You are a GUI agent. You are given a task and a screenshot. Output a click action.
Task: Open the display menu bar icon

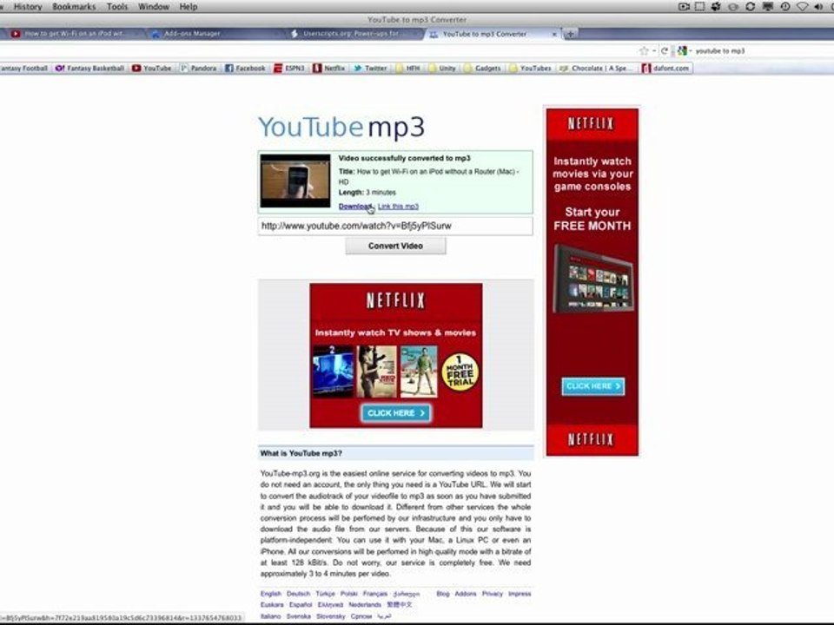point(767,6)
